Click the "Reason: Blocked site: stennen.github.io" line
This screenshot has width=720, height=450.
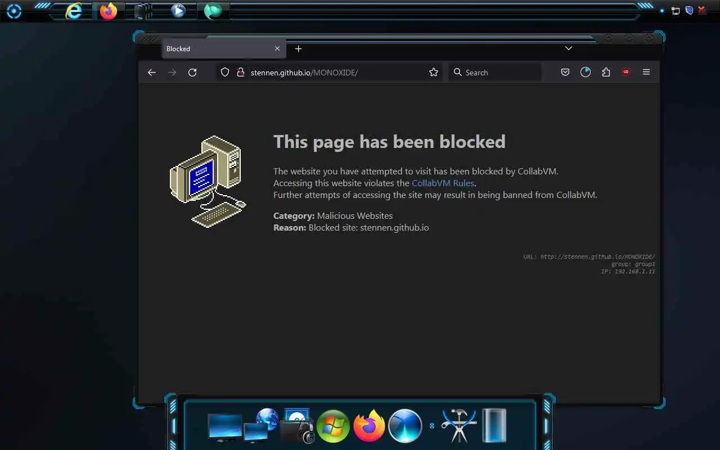point(351,228)
